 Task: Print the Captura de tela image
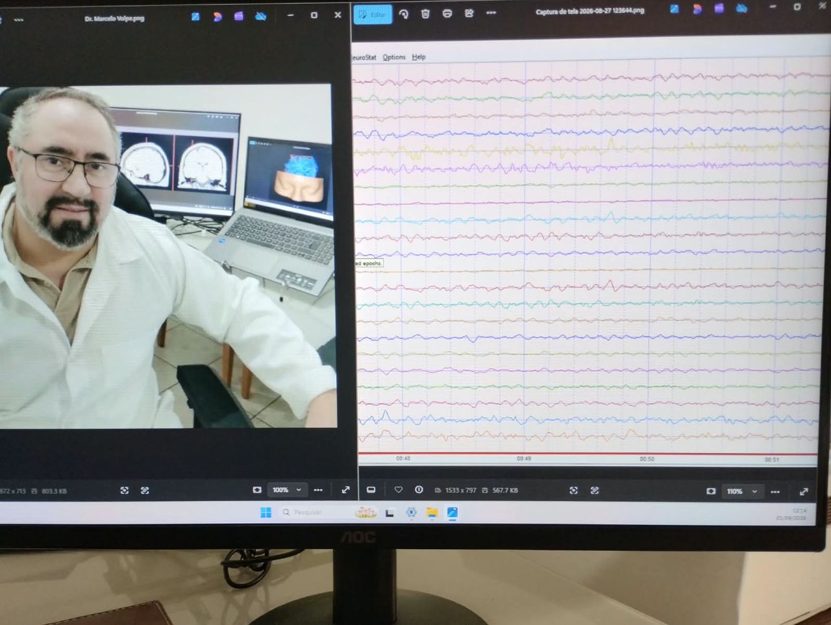[447, 14]
